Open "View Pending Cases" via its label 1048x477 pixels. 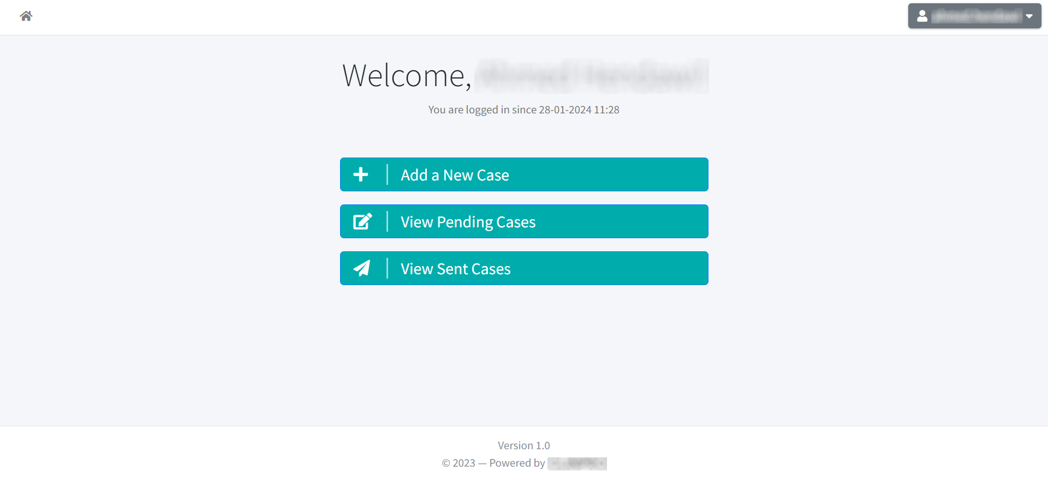(x=468, y=222)
